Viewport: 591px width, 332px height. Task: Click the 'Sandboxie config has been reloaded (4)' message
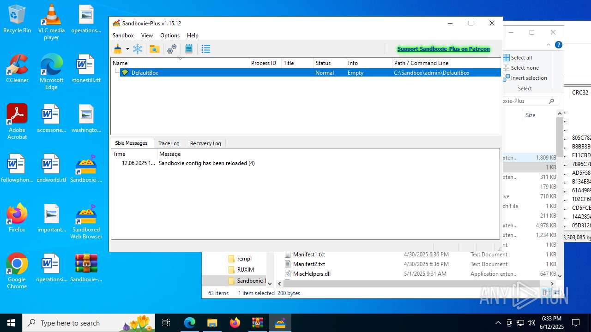(206, 163)
